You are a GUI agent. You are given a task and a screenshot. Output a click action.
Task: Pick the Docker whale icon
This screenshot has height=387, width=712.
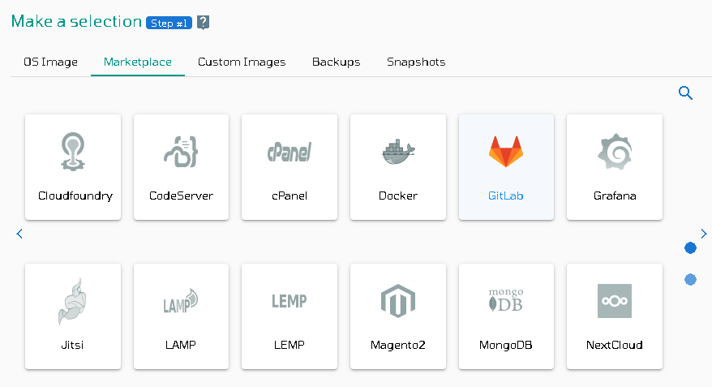398,152
